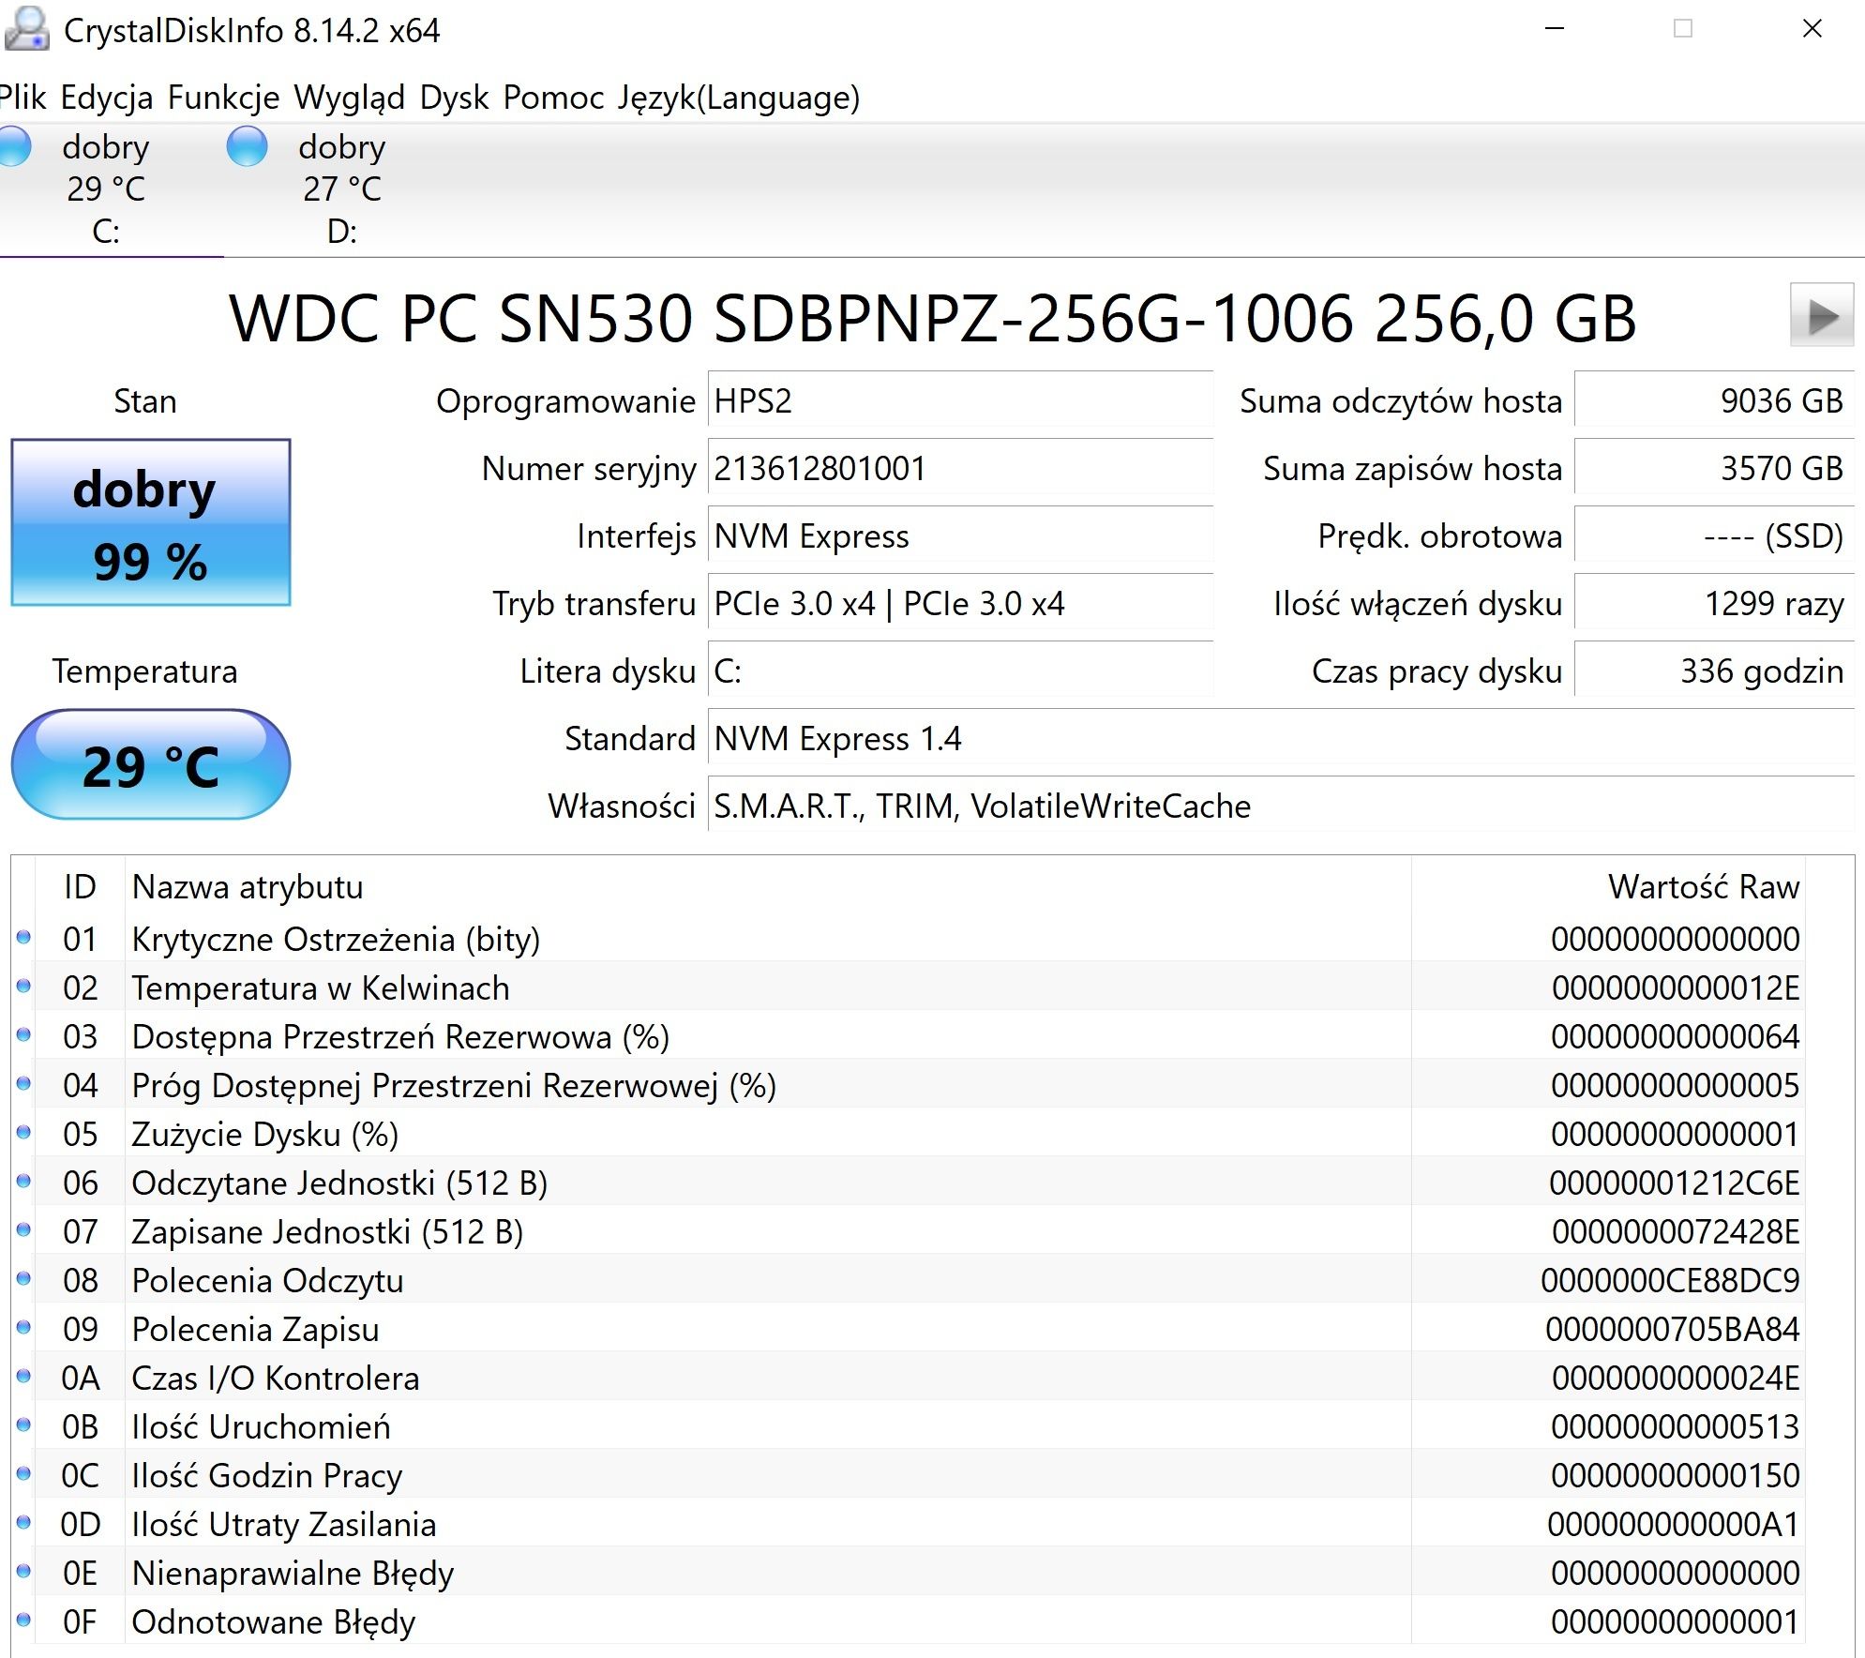Image resolution: width=1865 pixels, height=1658 pixels.
Task: Click the Standard field NVM Express 1.4
Action: pos(1281,738)
